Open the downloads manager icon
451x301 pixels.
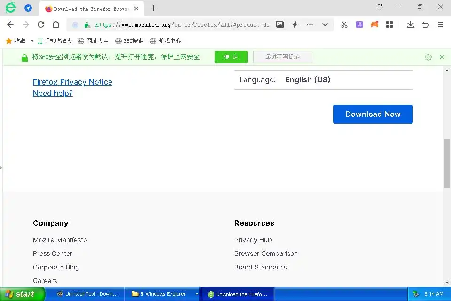[411, 24]
